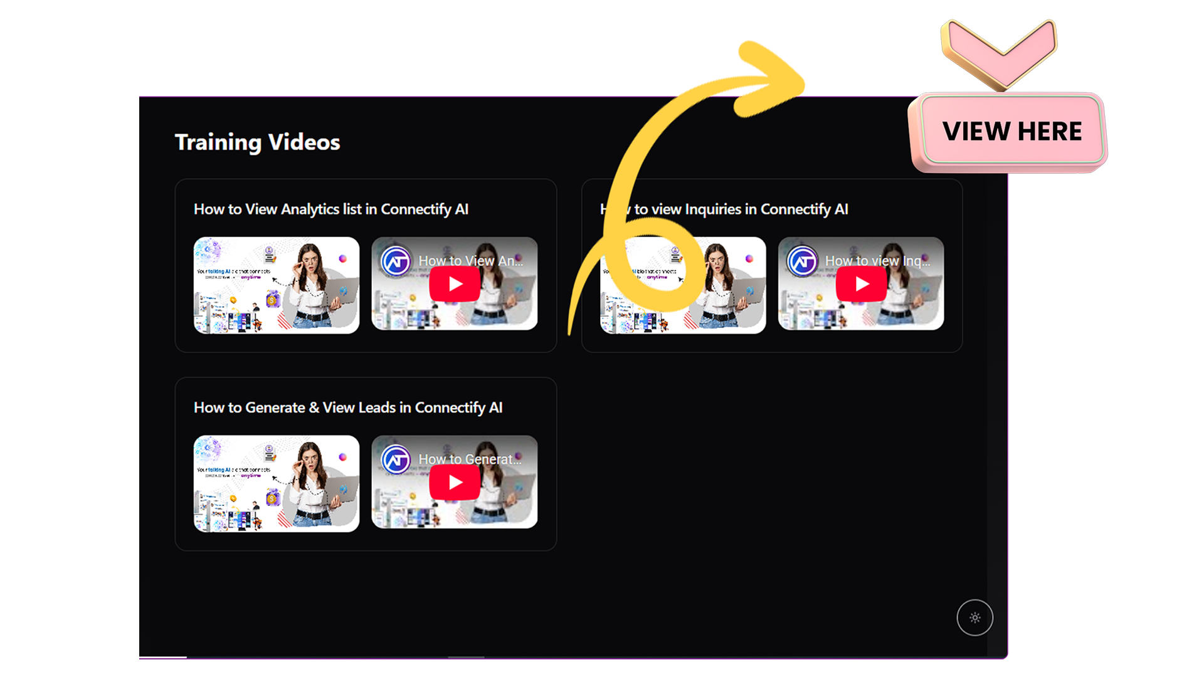1204x677 pixels.
Task: Click channel logo on Analytics video
Action: tap(396, 261)
